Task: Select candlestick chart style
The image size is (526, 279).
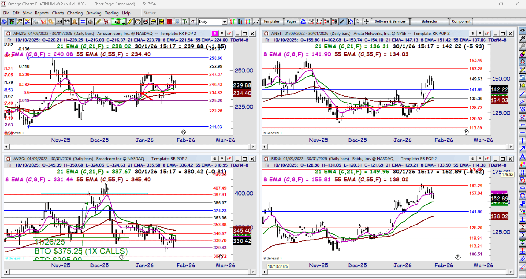Action: tap(240, 22)
